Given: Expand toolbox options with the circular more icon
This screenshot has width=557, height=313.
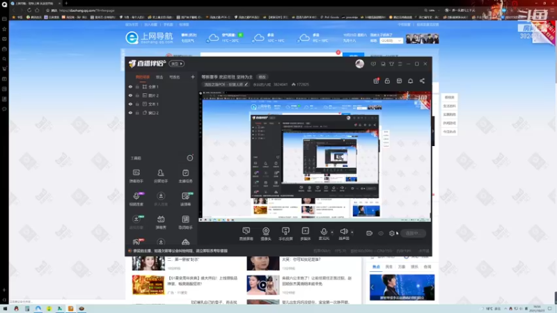Looking at the screenshot, I should tap(190, 158).
